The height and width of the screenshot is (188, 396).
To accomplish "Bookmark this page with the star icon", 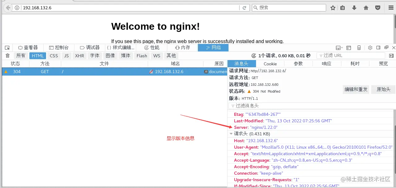I will [333, 8].
